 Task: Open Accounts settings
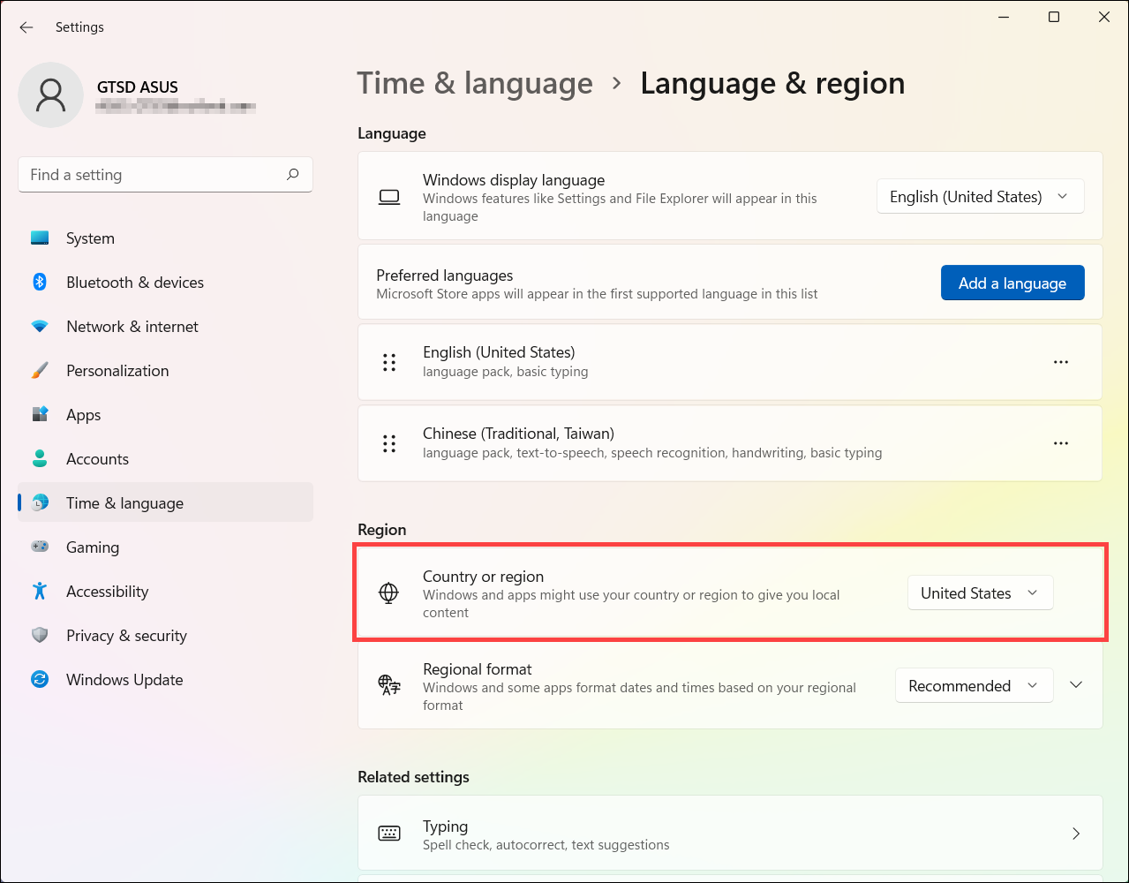click(x=165, y=459)
